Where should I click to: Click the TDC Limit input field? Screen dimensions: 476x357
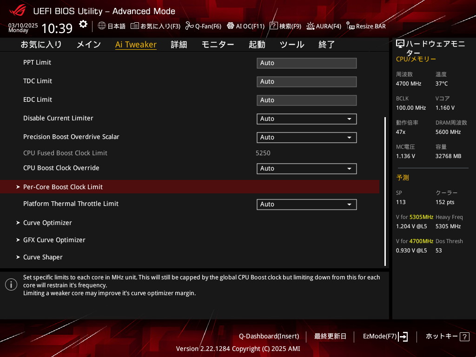[x=307, y=82]
